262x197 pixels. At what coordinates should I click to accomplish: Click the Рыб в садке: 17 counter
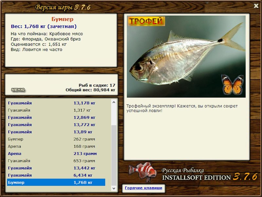[97, 85]
